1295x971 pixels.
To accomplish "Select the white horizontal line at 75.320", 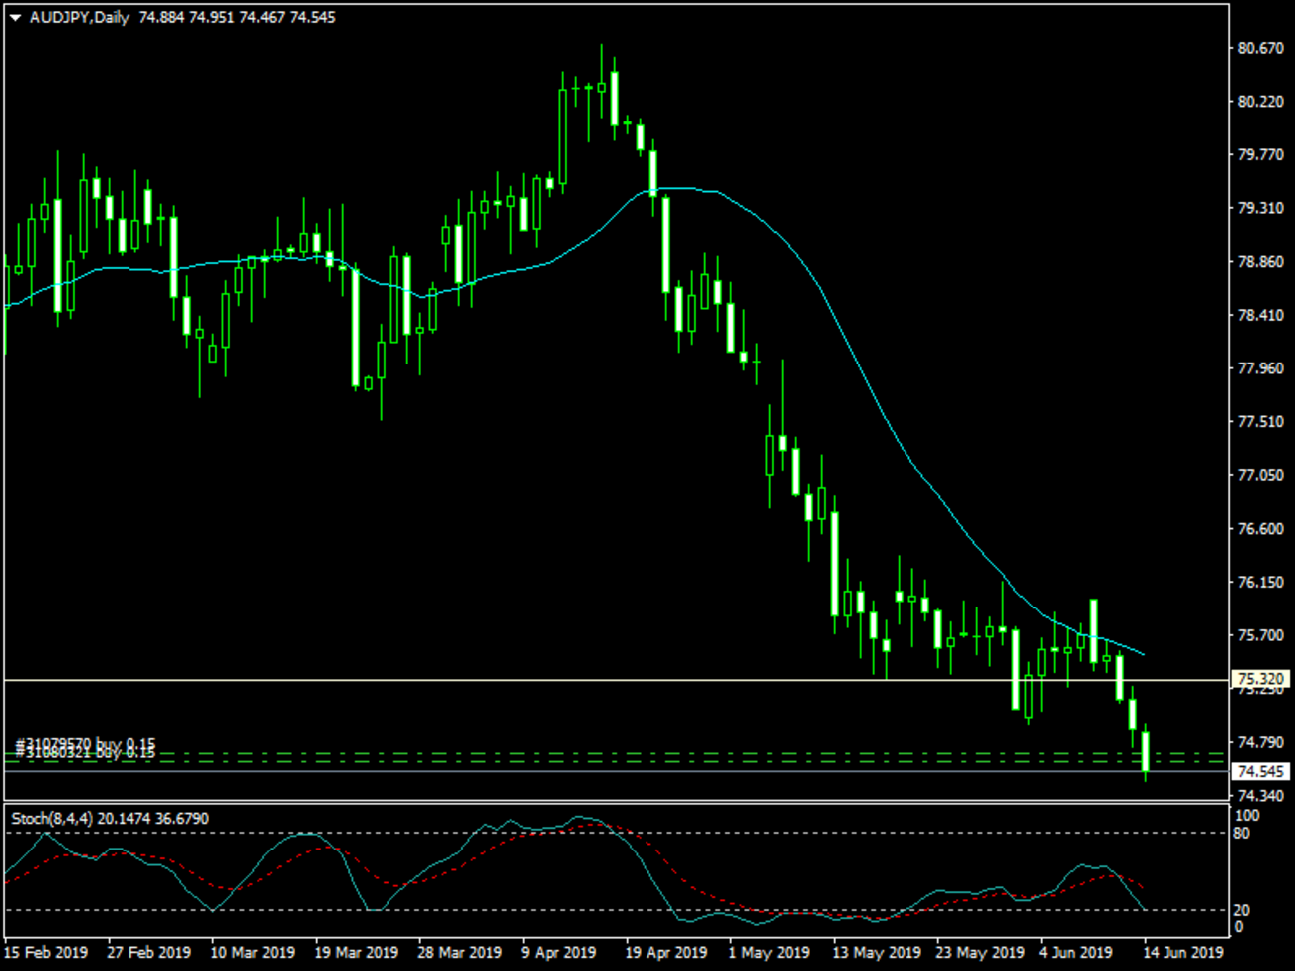I will (x=617, y=680).
